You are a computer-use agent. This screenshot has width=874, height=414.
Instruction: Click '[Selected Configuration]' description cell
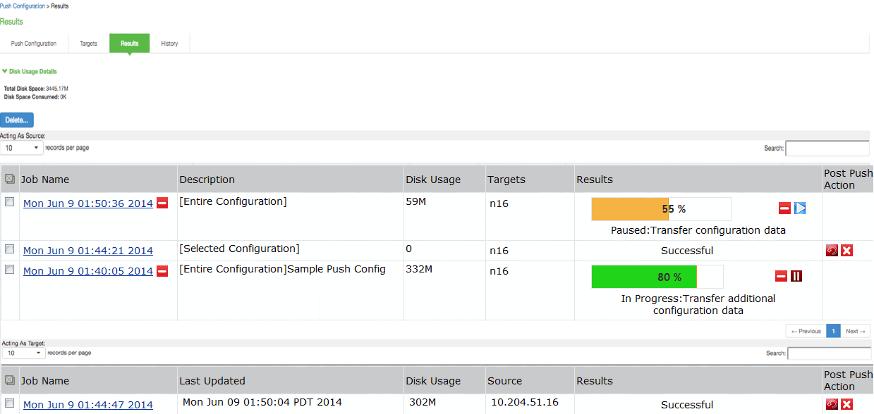tap(240, 249)
